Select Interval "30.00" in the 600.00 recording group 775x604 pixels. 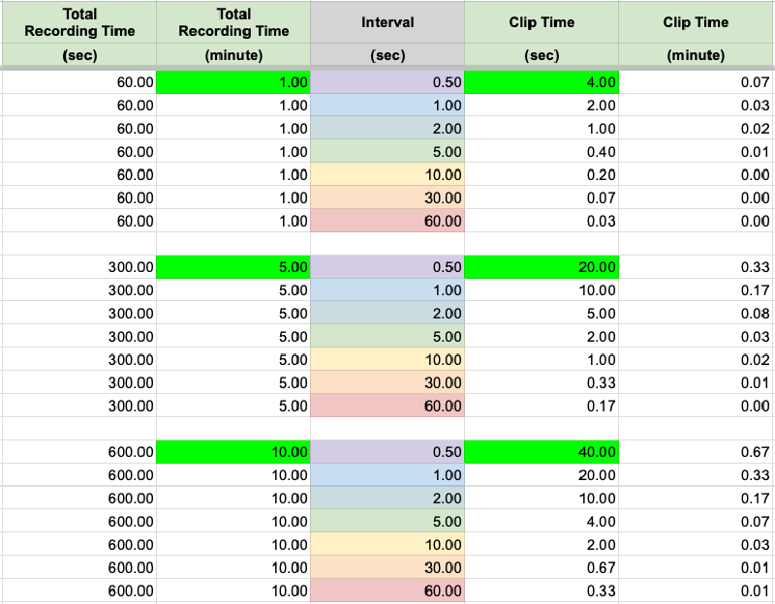(x=387, y=568)
